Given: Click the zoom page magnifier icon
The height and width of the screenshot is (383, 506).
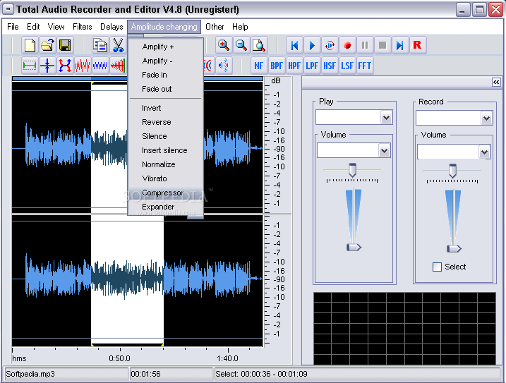Looking at the screenshot, I should click(x=259, y=45).
